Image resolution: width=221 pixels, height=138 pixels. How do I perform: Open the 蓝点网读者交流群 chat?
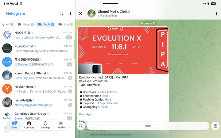coord(37,62)
